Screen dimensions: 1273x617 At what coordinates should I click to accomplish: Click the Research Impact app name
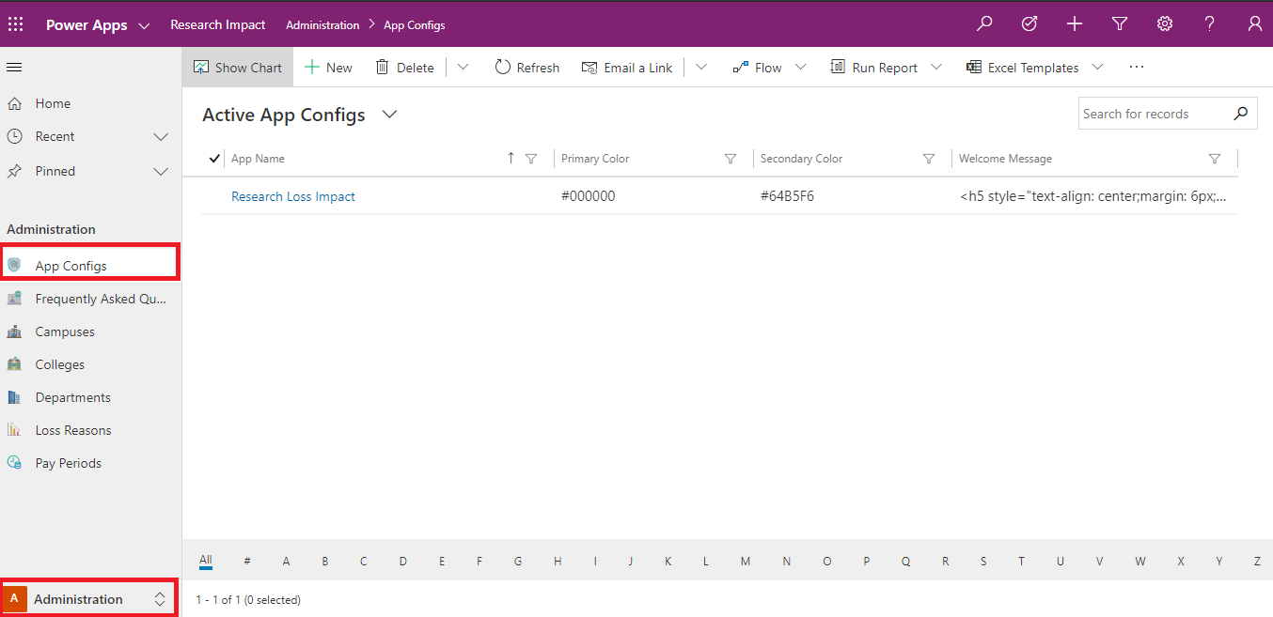coord(218,24)
